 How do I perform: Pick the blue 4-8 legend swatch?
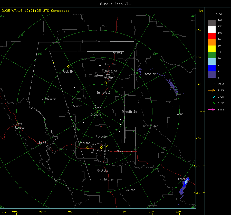coord(211,68)
